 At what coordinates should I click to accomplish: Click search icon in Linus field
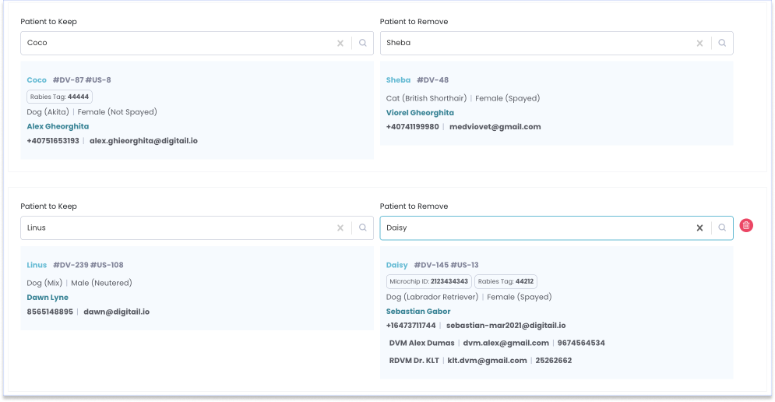point(363,227)
